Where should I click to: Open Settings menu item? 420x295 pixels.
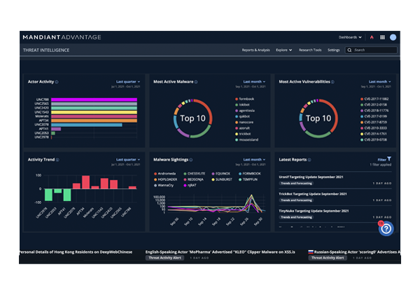click(333, 50)
